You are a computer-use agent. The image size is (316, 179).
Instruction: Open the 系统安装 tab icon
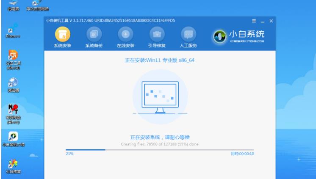click(62, 34)
